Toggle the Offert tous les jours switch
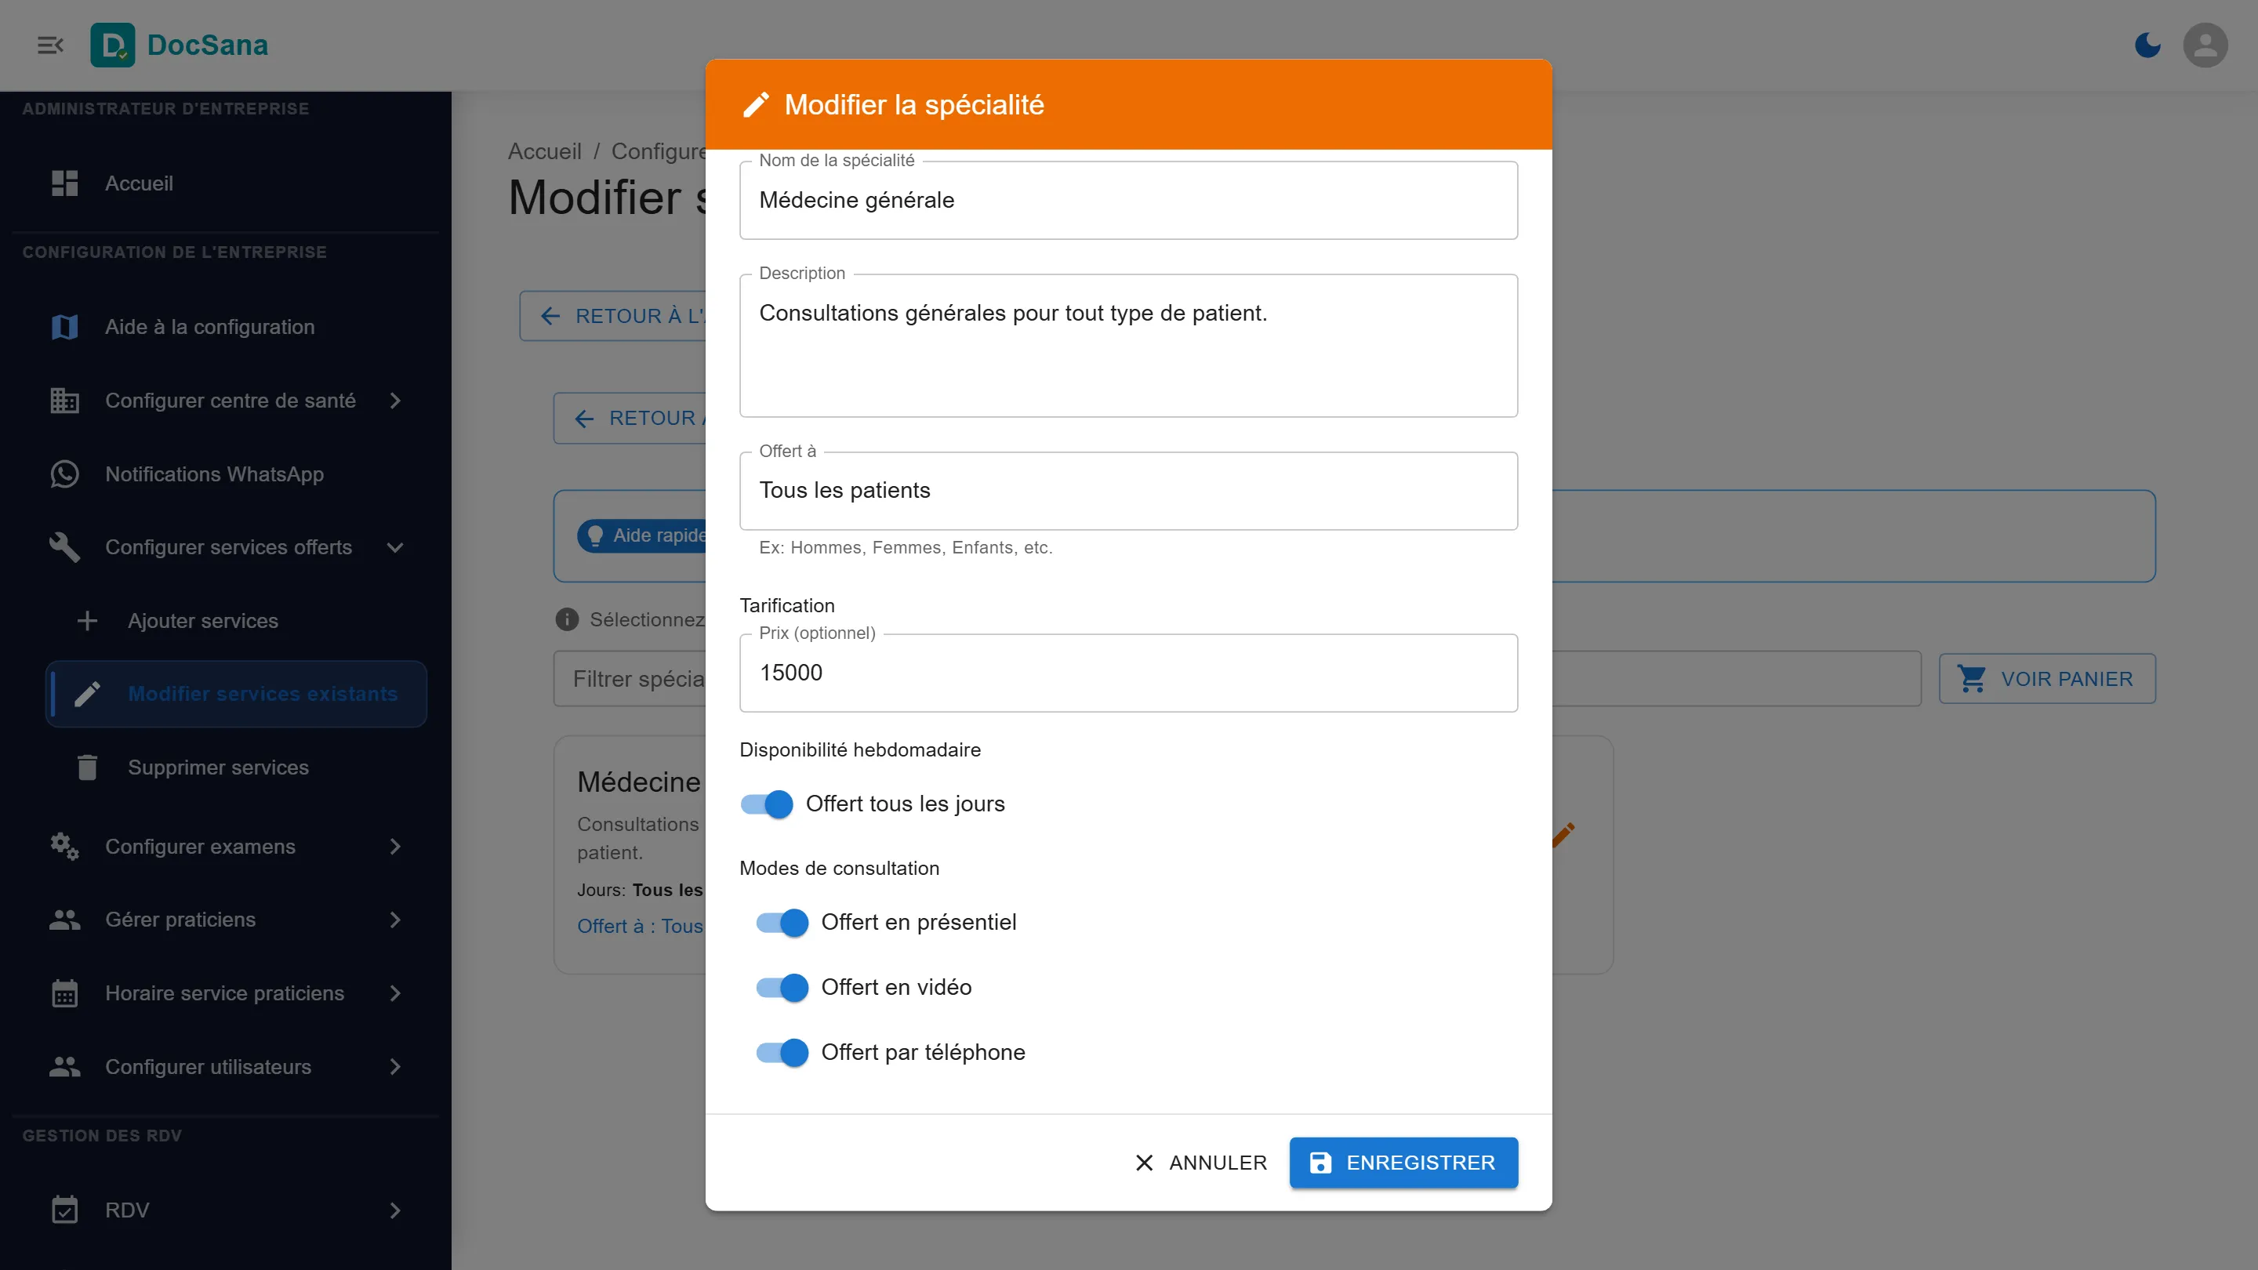2258x1270 pixels. [767, 804]
